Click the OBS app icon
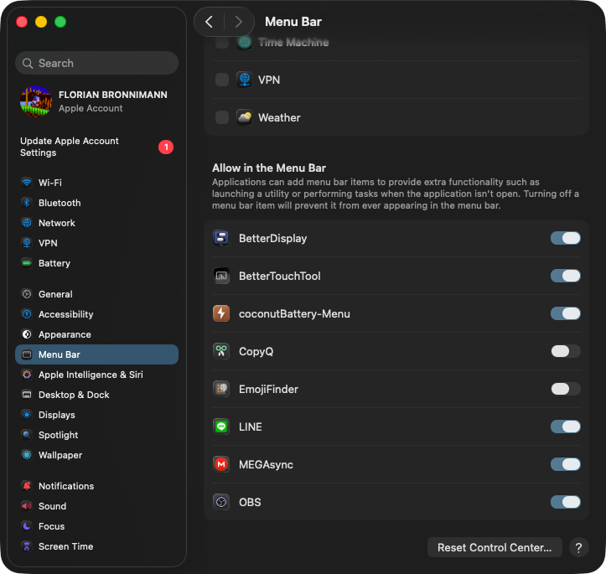 click(221, 502)
